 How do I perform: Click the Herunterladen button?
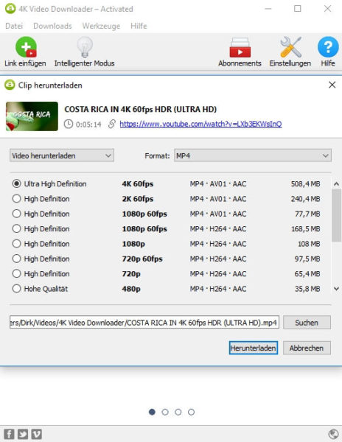[x=254, y=348]
